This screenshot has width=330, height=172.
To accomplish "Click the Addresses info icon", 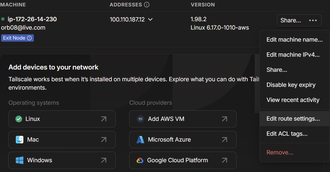I will coord(147,5).
